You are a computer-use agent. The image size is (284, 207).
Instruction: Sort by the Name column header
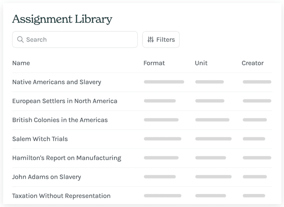point(21,63)
